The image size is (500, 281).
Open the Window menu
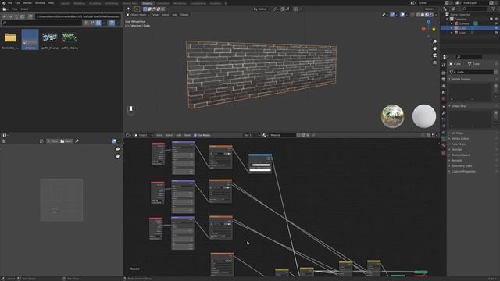pos(40,3)
